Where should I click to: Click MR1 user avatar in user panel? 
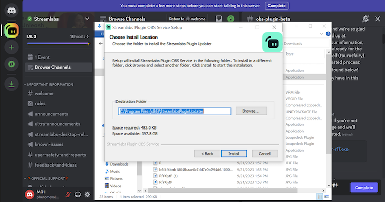coord(30,195)
